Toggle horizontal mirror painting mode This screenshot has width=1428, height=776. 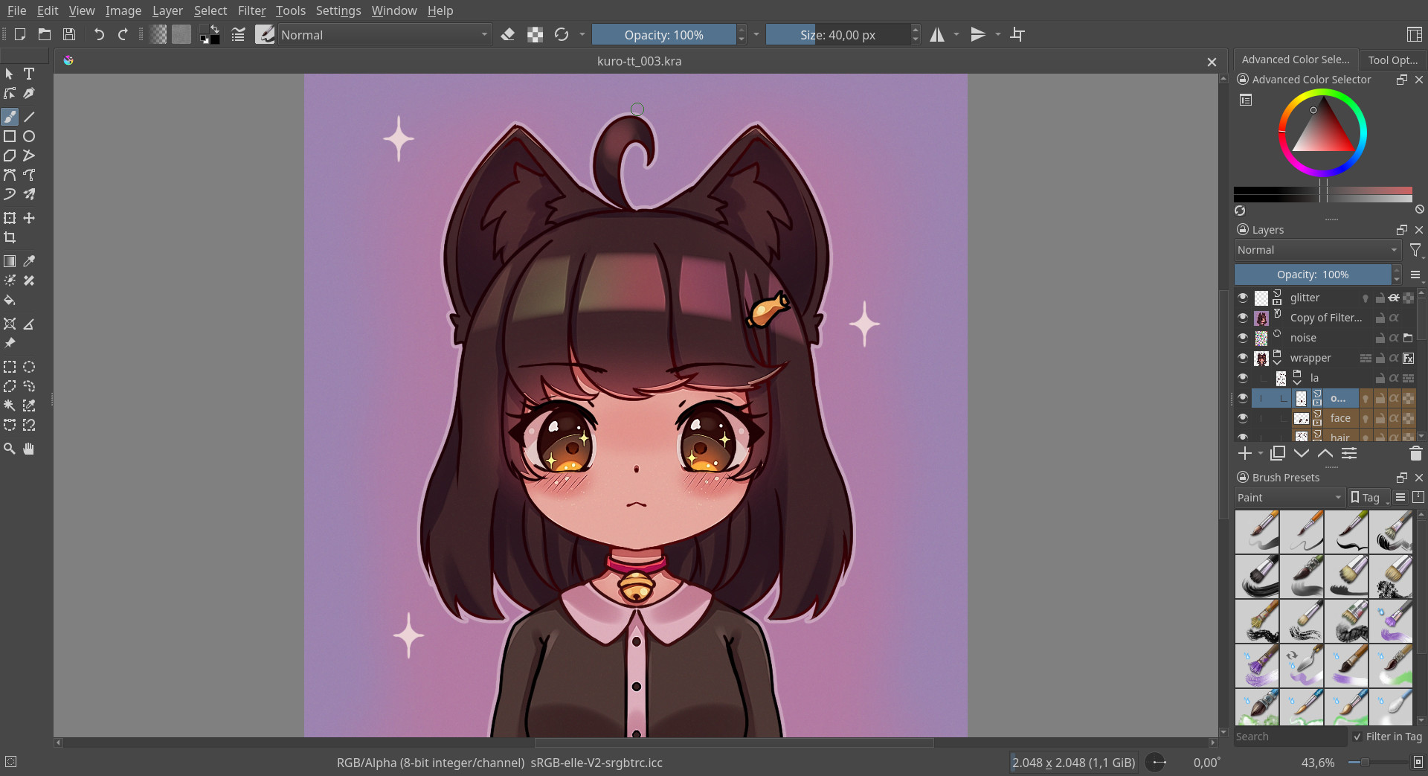(x=936, y=34)
